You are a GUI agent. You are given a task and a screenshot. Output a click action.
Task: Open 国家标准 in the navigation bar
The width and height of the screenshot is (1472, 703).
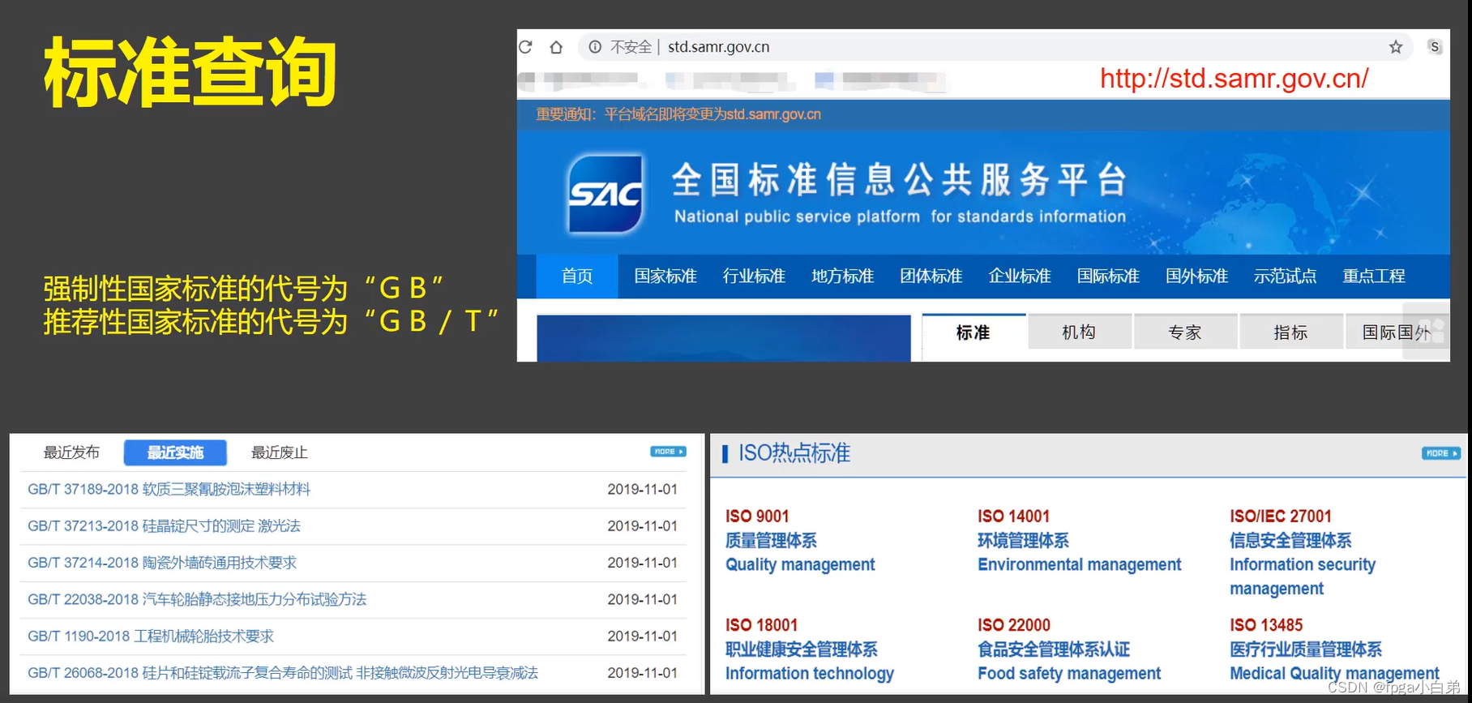tap(665, 276)
